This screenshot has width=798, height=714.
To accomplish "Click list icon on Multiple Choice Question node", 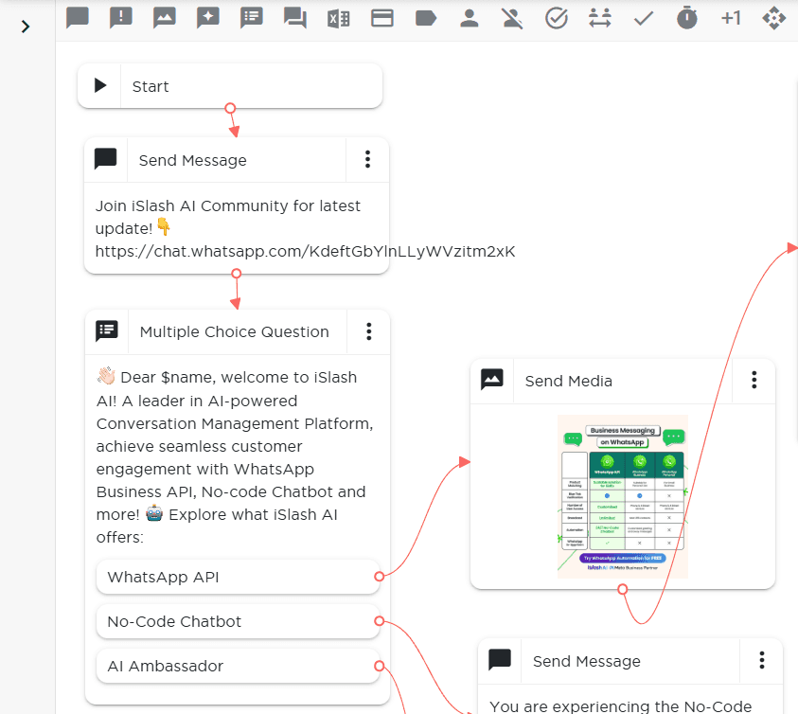I will [x=107, y=331].
